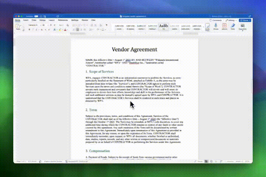Open the Styles Pane

tap(208, 27)
